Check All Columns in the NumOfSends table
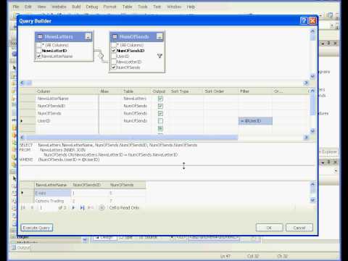Viewport: 348px width, 261px height. (114, 45)
